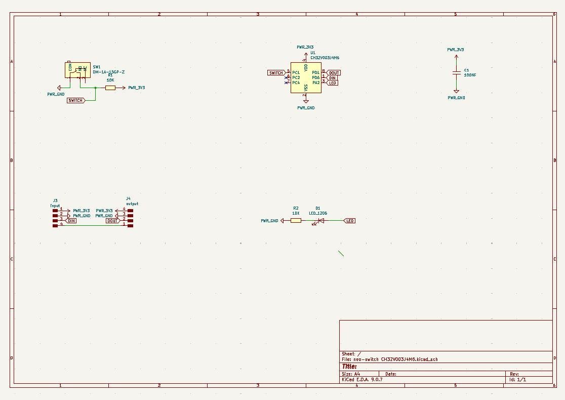
Task: Click the C1 capacitor symbol
Action: [456, 73]
